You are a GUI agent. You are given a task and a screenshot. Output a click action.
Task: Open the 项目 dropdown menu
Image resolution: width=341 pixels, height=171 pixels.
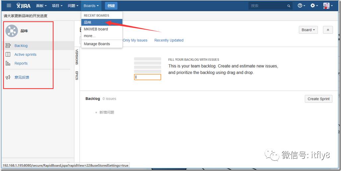click(x=57, y=6)
